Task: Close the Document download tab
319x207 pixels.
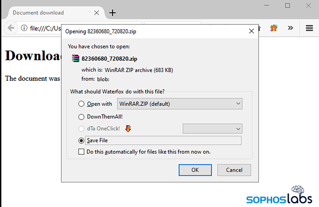Action: [x=96, y=13]
